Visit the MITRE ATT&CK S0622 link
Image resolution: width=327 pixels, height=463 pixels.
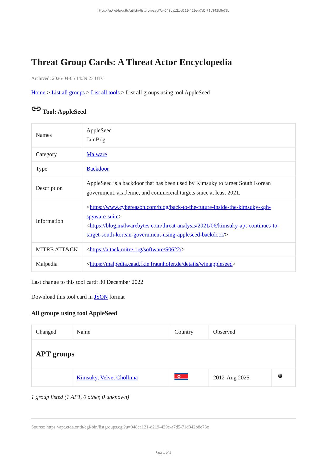135,249
